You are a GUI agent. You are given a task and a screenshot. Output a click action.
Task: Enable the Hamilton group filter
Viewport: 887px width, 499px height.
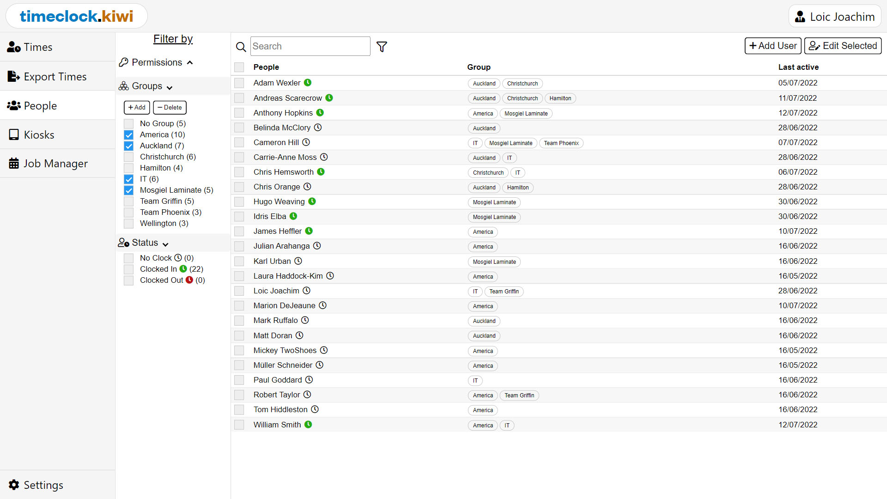(128, 168)
